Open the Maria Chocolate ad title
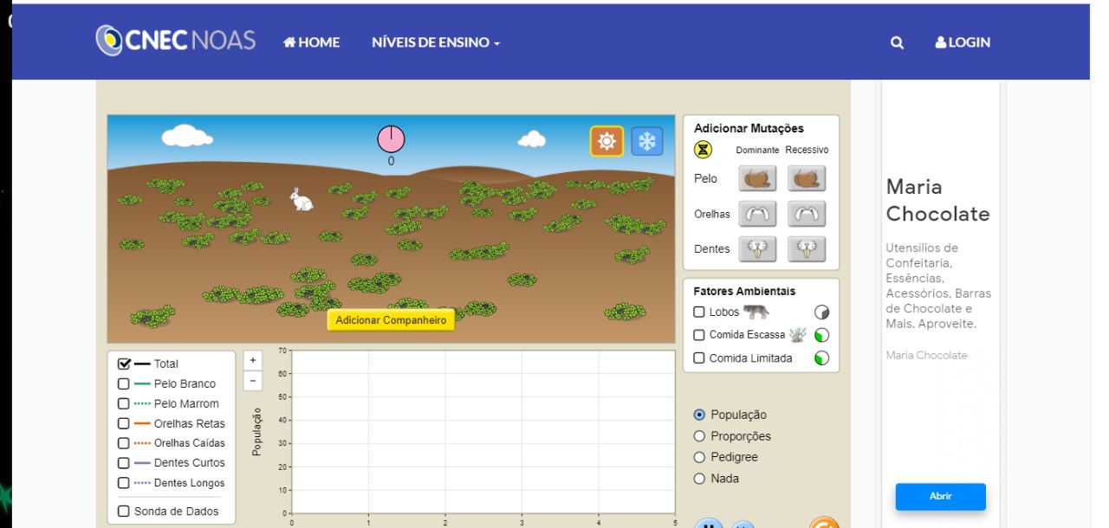The width and height of the screenshot is (1109, 528). 937,200
